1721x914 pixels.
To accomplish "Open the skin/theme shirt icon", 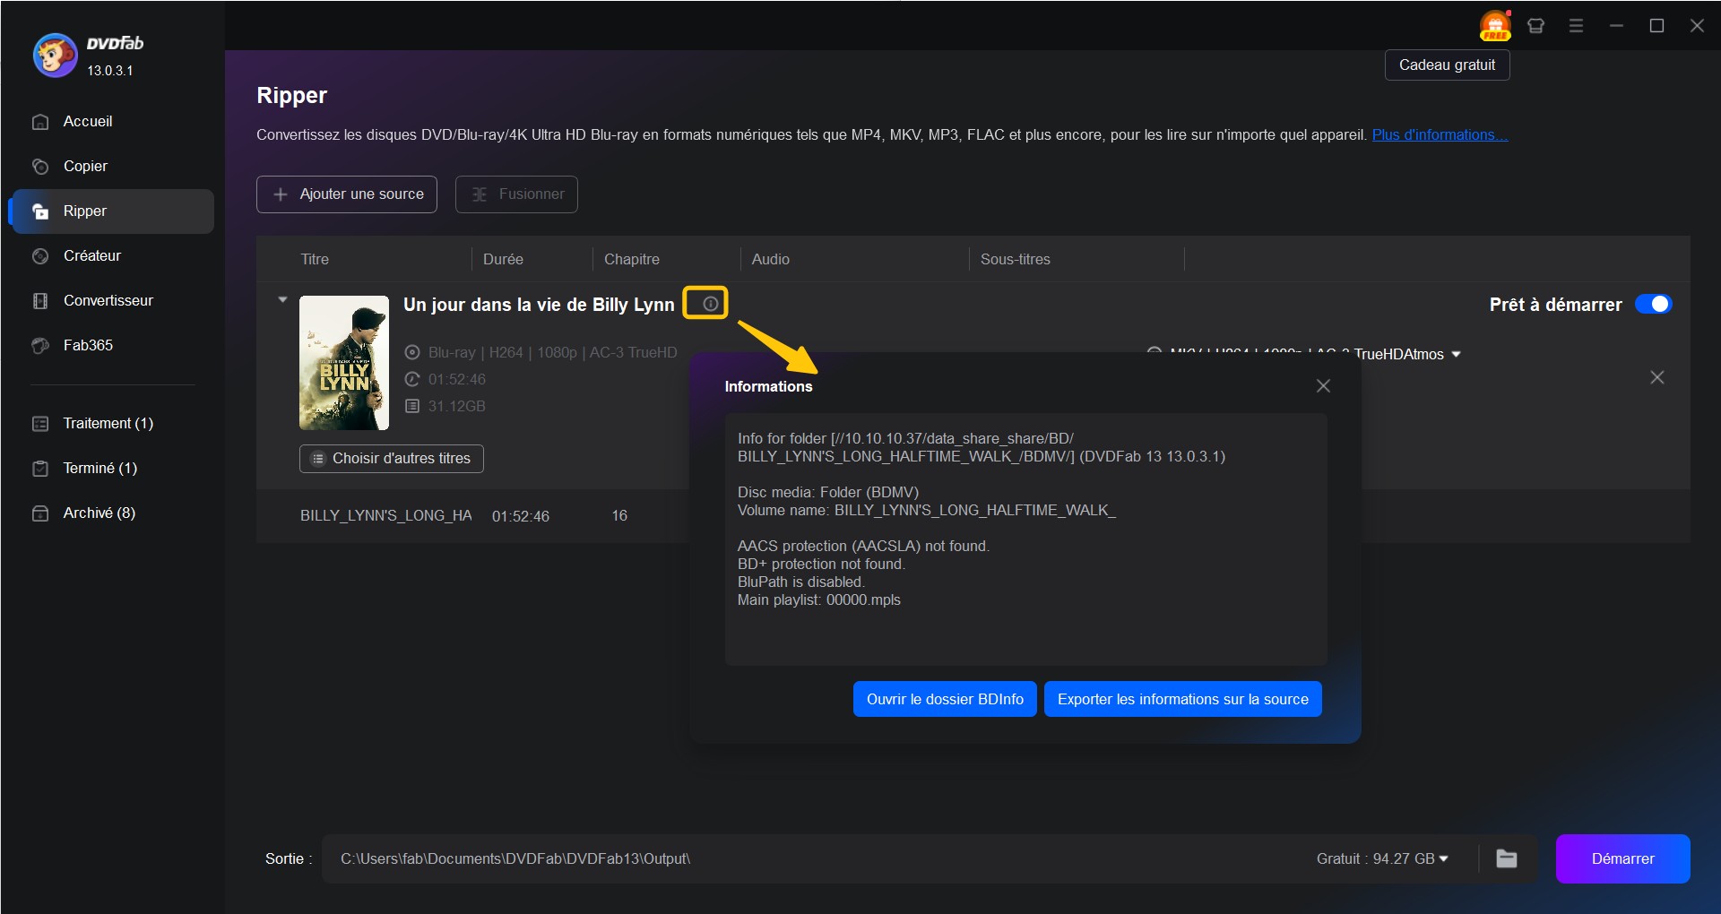I will [x=1535, y=26].
